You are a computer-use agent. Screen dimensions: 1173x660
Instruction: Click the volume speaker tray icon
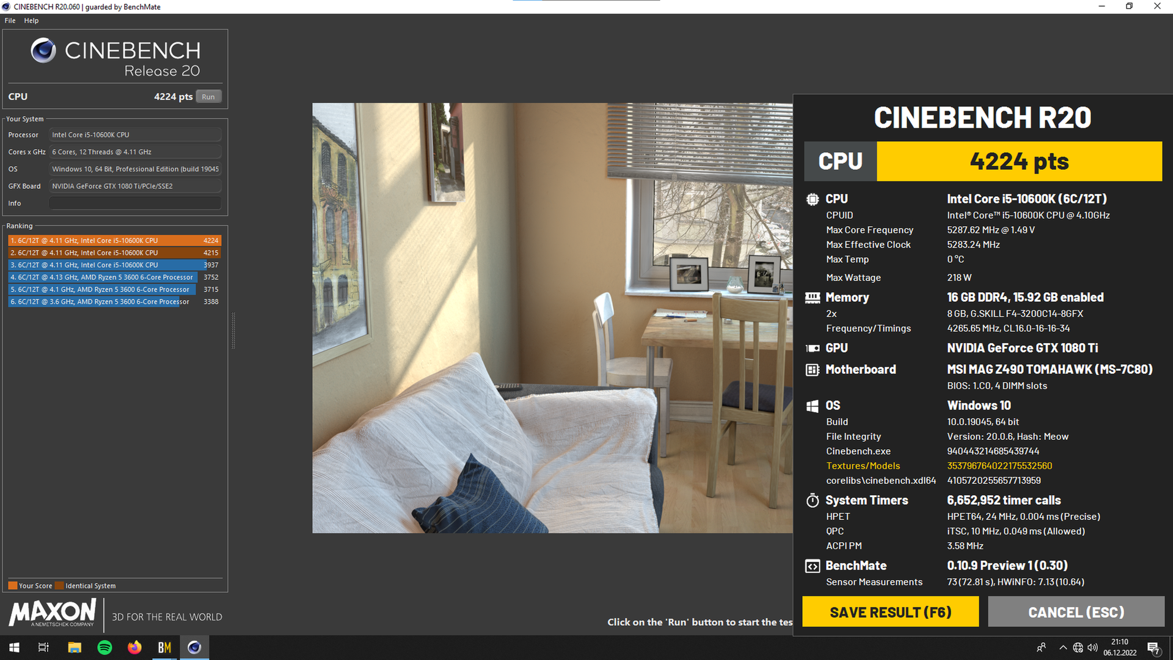click(1092, 648)
